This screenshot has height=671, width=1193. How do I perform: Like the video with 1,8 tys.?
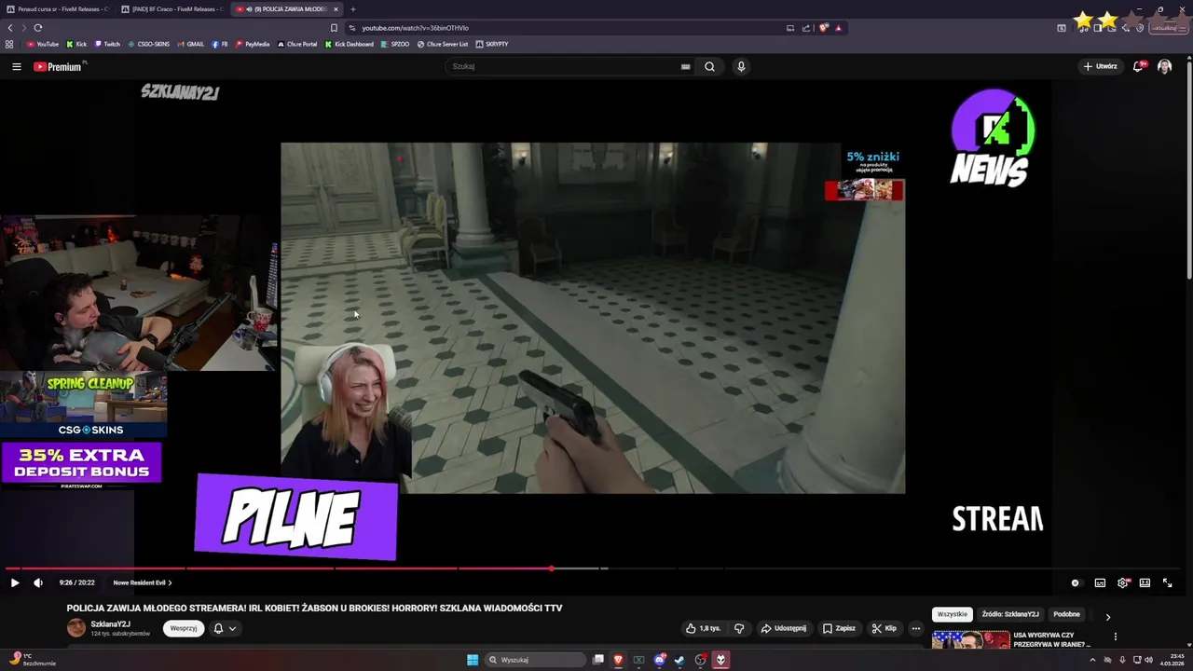(704, 628)
